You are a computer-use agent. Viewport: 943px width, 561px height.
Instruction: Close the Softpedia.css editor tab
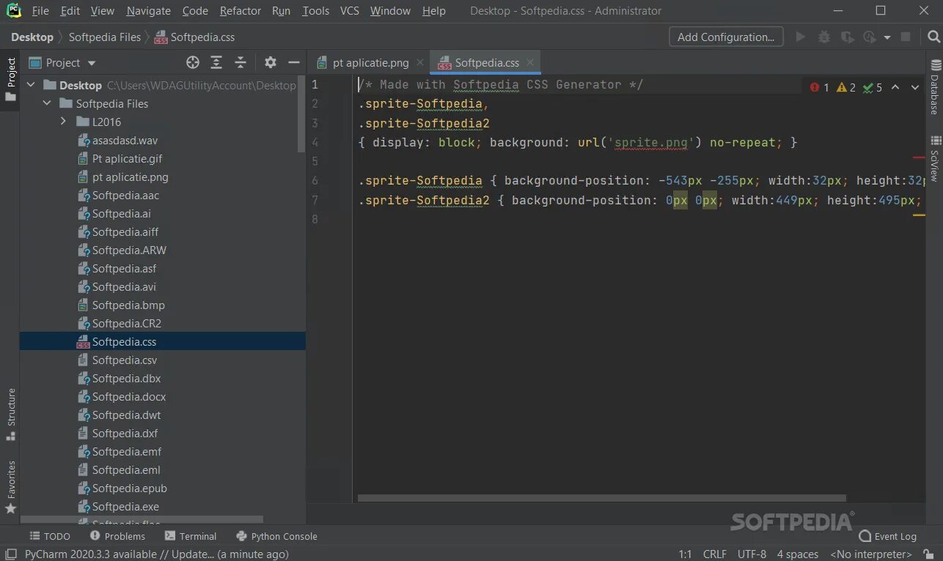(530, 62)
